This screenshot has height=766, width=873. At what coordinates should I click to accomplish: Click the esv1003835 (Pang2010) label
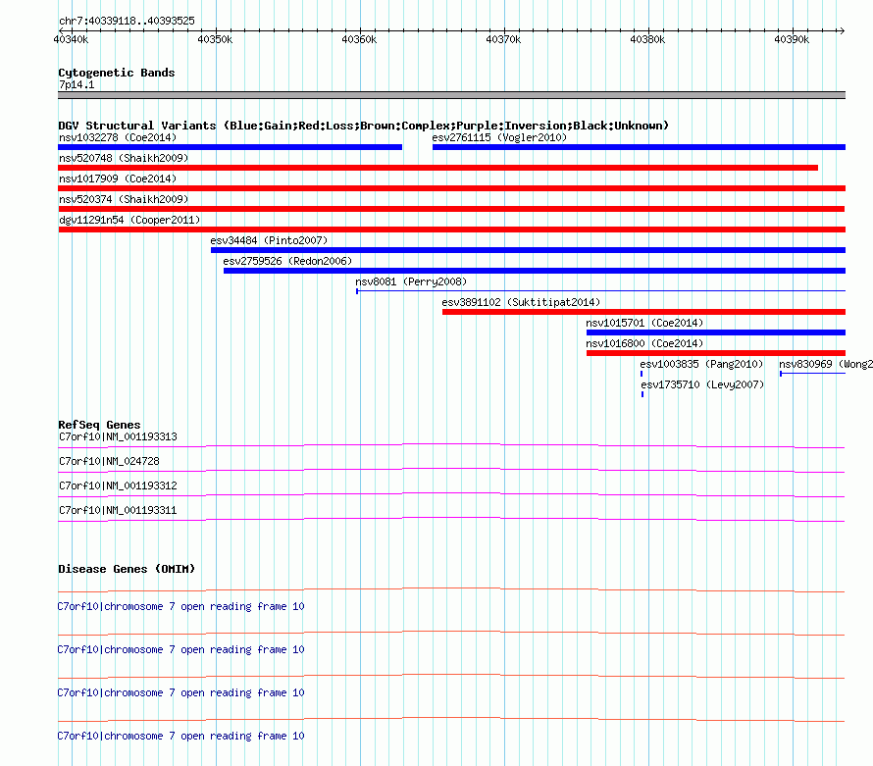pyautogui.click(x=701, y=364)
